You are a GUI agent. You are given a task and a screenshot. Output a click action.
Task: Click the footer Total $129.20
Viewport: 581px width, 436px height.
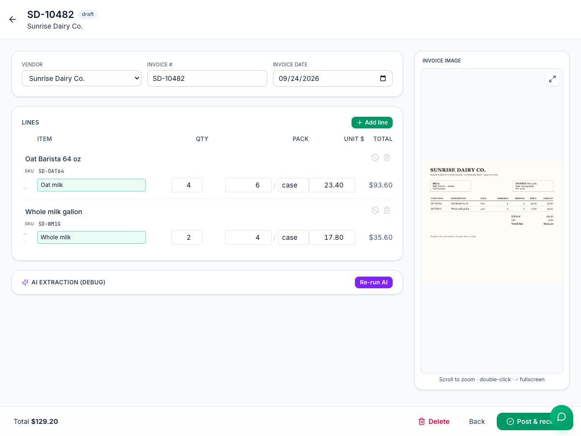pos(36,421)
